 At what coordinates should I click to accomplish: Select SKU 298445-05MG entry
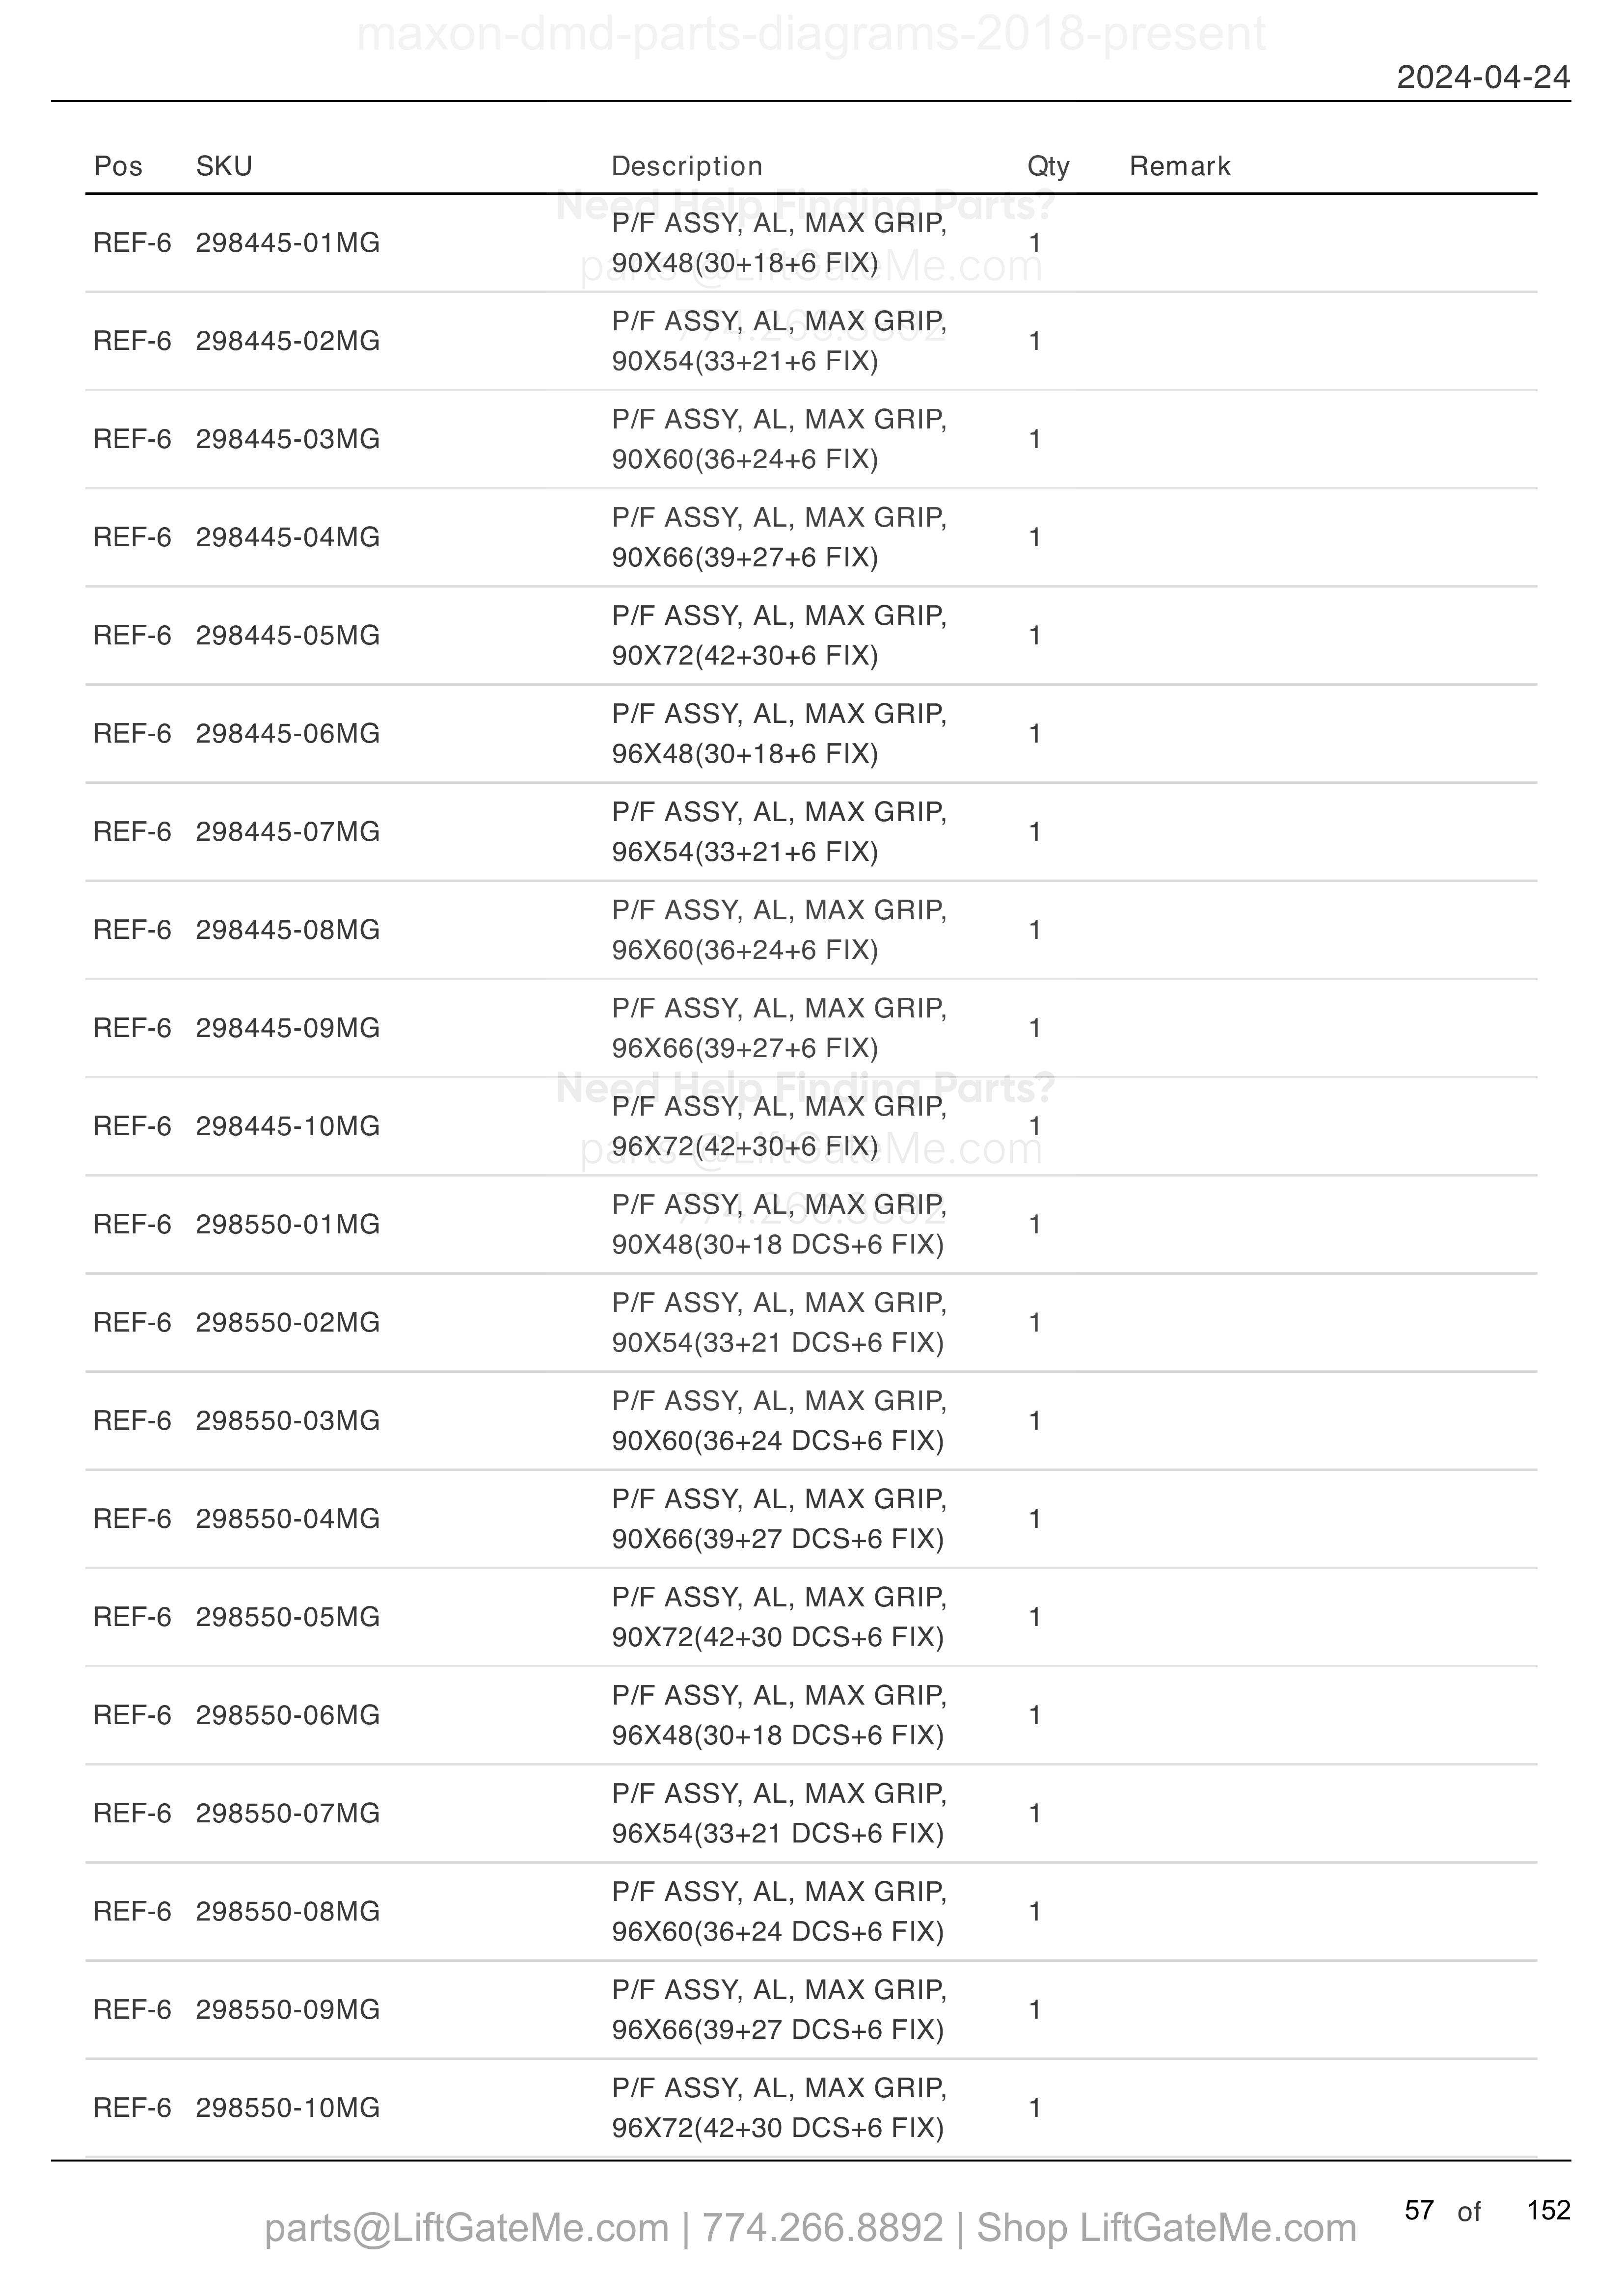pyautogui.click(x=288, y=635)
